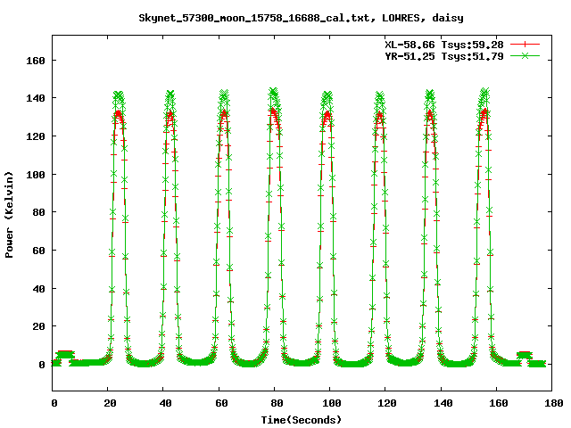Viewport: 571px width, 428px height.
Task: Click the y-axis tick label 60
Action: pyautogui.click(x=39, y=251)
